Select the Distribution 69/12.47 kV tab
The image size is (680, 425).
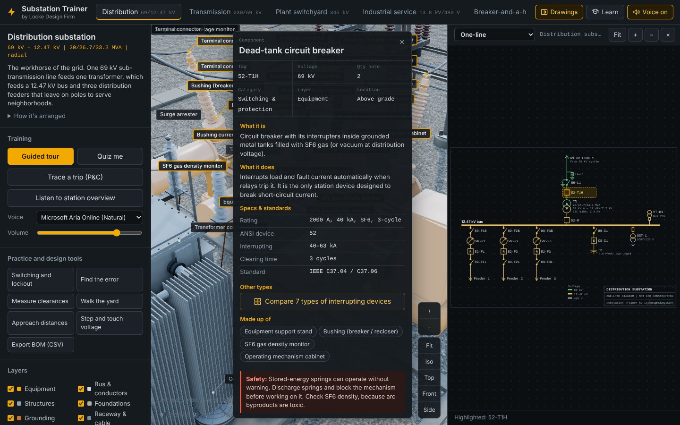138,12
